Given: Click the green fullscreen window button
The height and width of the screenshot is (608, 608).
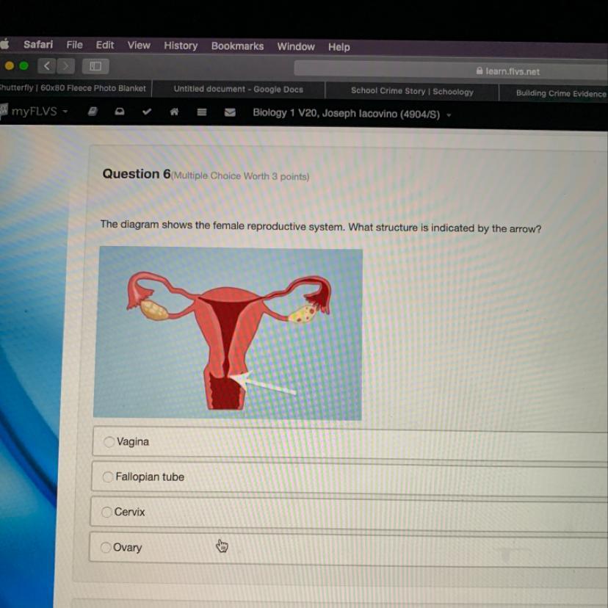Looking at the screenshot, I should click(23, 65).
